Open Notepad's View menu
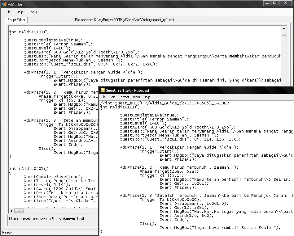294x236 pixels. pos(136,97)
